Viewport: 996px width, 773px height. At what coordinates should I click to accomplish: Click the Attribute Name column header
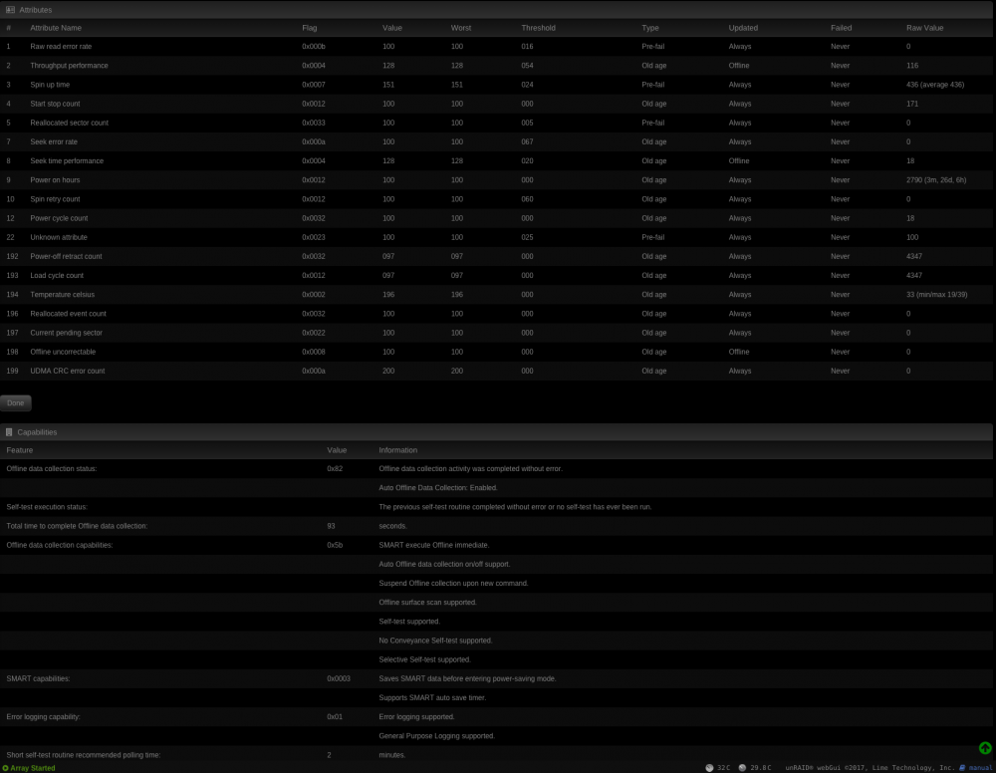(56, 28)
